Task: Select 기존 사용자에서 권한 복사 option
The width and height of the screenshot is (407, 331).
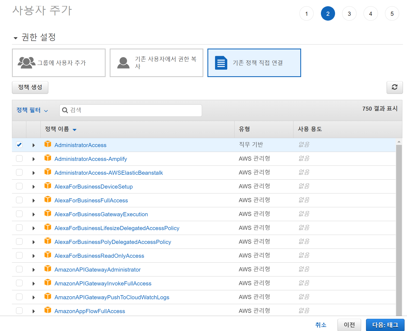Action: tap(156, 63)
